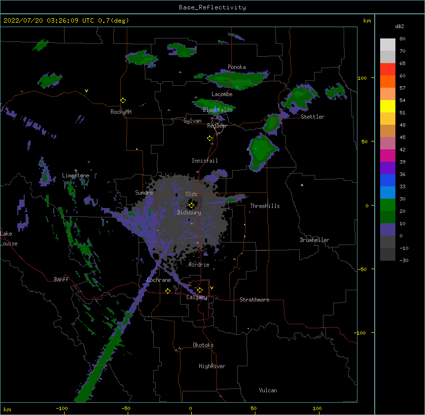Click the yellow diamond marker near RockyMH
The height and width of the screenshot is (415, 425).
pyautogui.click(x=123, y=101)
